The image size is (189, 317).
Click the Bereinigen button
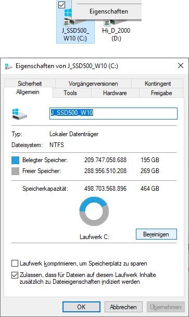(156, 234)
